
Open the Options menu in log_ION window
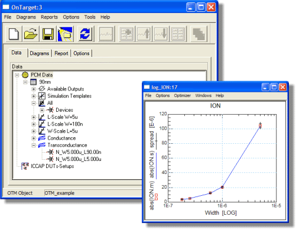click(162, 96)
